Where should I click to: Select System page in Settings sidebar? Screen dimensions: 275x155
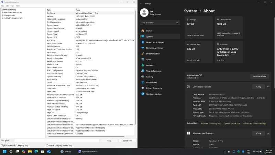(160, 37)
